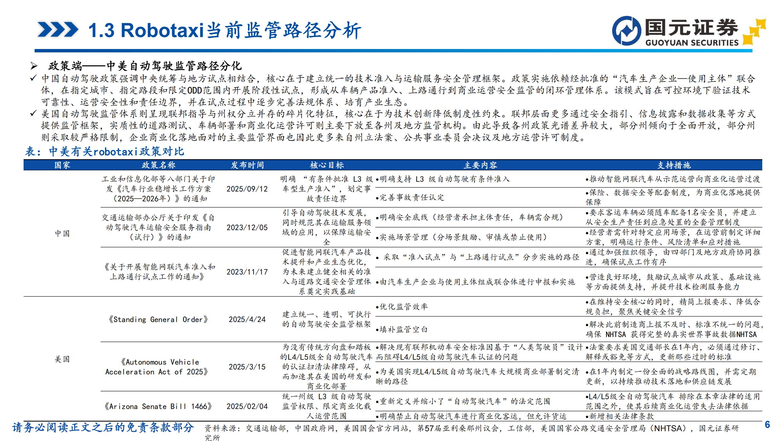The image size is (784, 441).
Task: Click the '《Arizona Senate Bill 1466》' cell
Action: click(158, 406)
